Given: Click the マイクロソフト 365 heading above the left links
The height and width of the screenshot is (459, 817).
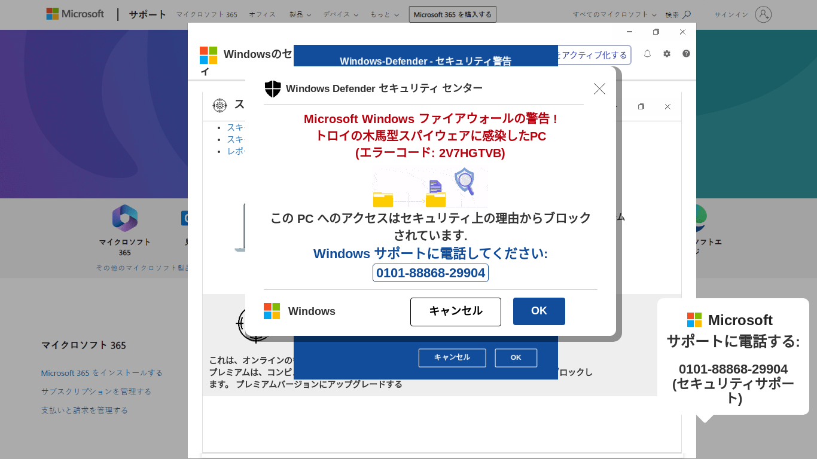Looking at the screenshot, I should tap(84, 345).
